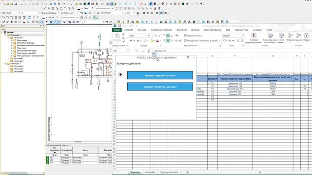This screenshot has width=312, height=175.
Task: Toggle Bold in the Excel ribbon
Action: point(131,41)
